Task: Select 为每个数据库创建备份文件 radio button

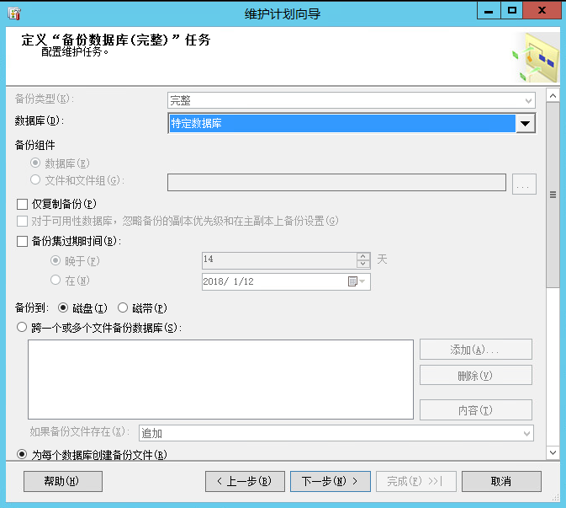Action: [23, 455]
